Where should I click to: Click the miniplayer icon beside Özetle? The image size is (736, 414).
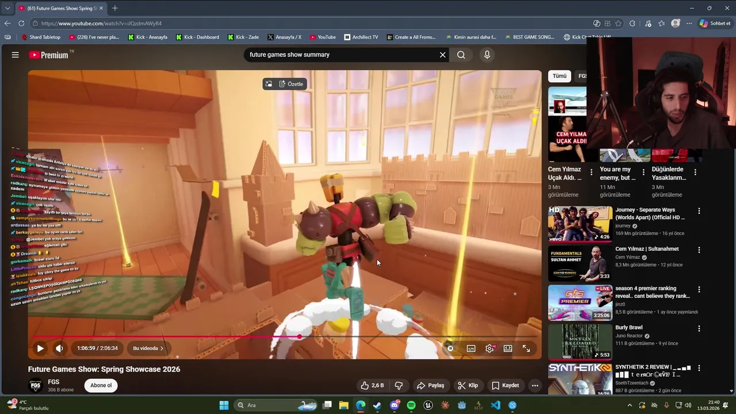click(269, 84)
